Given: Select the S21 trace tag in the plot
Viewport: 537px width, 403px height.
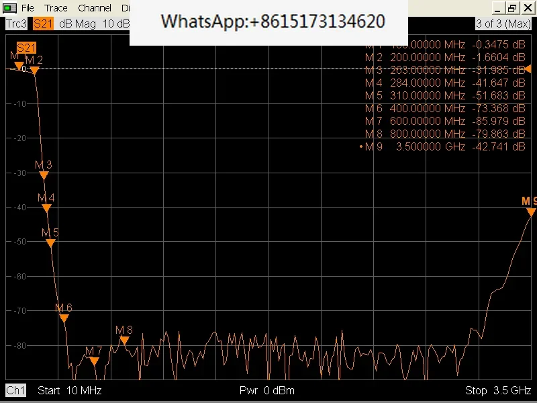Looking at the screenshot, I should (26, 48).
